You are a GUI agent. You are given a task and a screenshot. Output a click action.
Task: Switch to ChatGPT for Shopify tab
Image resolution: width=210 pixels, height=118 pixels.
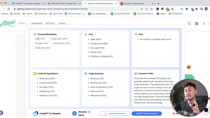28,4
